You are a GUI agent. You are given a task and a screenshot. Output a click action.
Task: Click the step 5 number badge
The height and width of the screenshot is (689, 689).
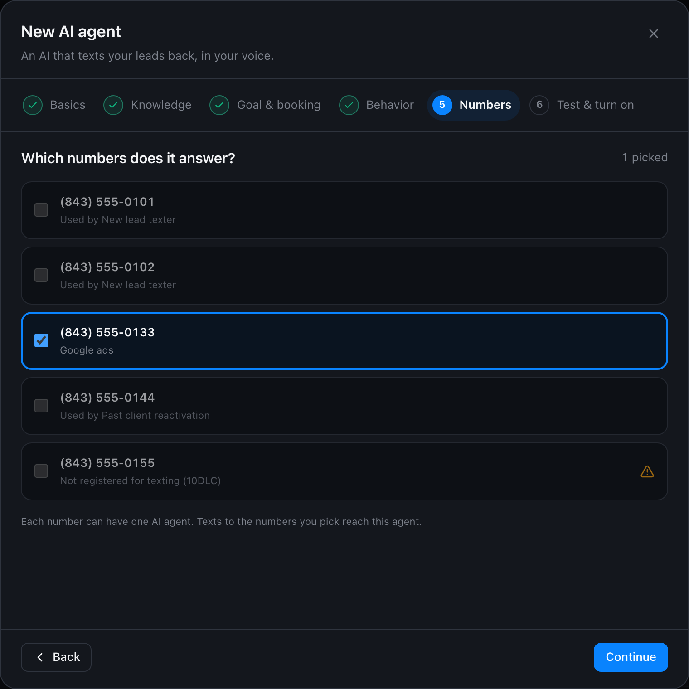coord(442,105)
